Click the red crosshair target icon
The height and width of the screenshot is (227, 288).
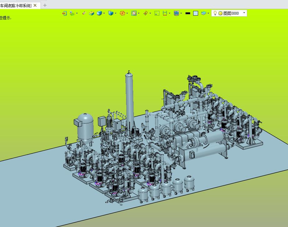click(x=145, y=13)
